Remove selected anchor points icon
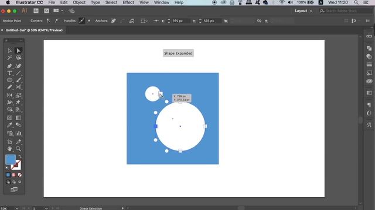This screenshot has height=210, width=375. [113, 21]
